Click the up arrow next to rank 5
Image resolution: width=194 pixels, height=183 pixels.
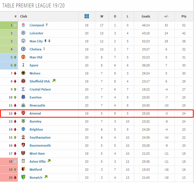point(15,57)
